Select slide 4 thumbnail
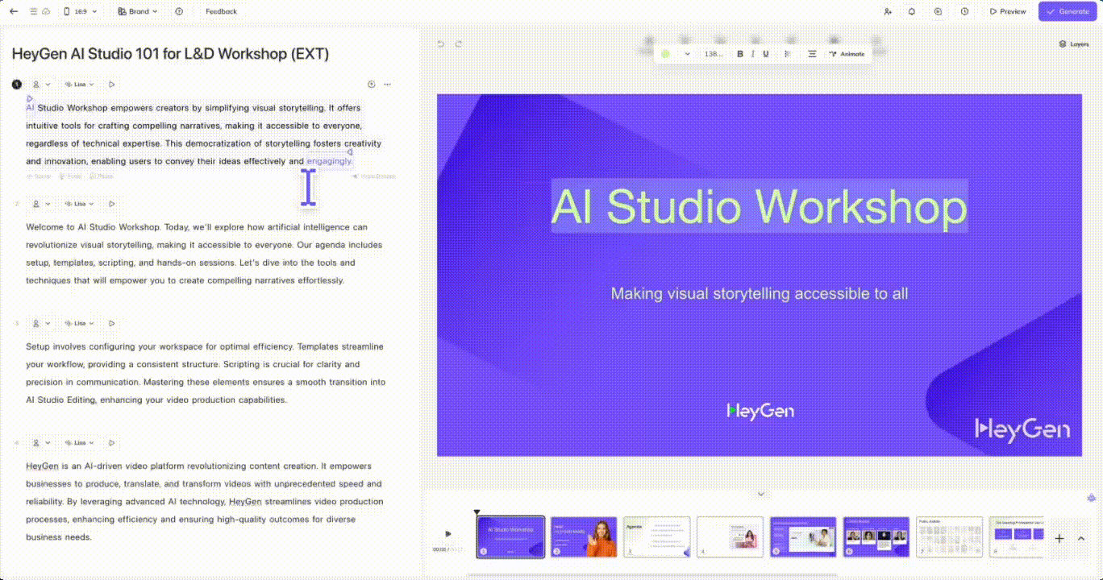 pos(730,536)
